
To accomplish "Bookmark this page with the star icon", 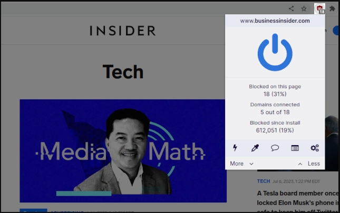I will (x=304, y=8).
